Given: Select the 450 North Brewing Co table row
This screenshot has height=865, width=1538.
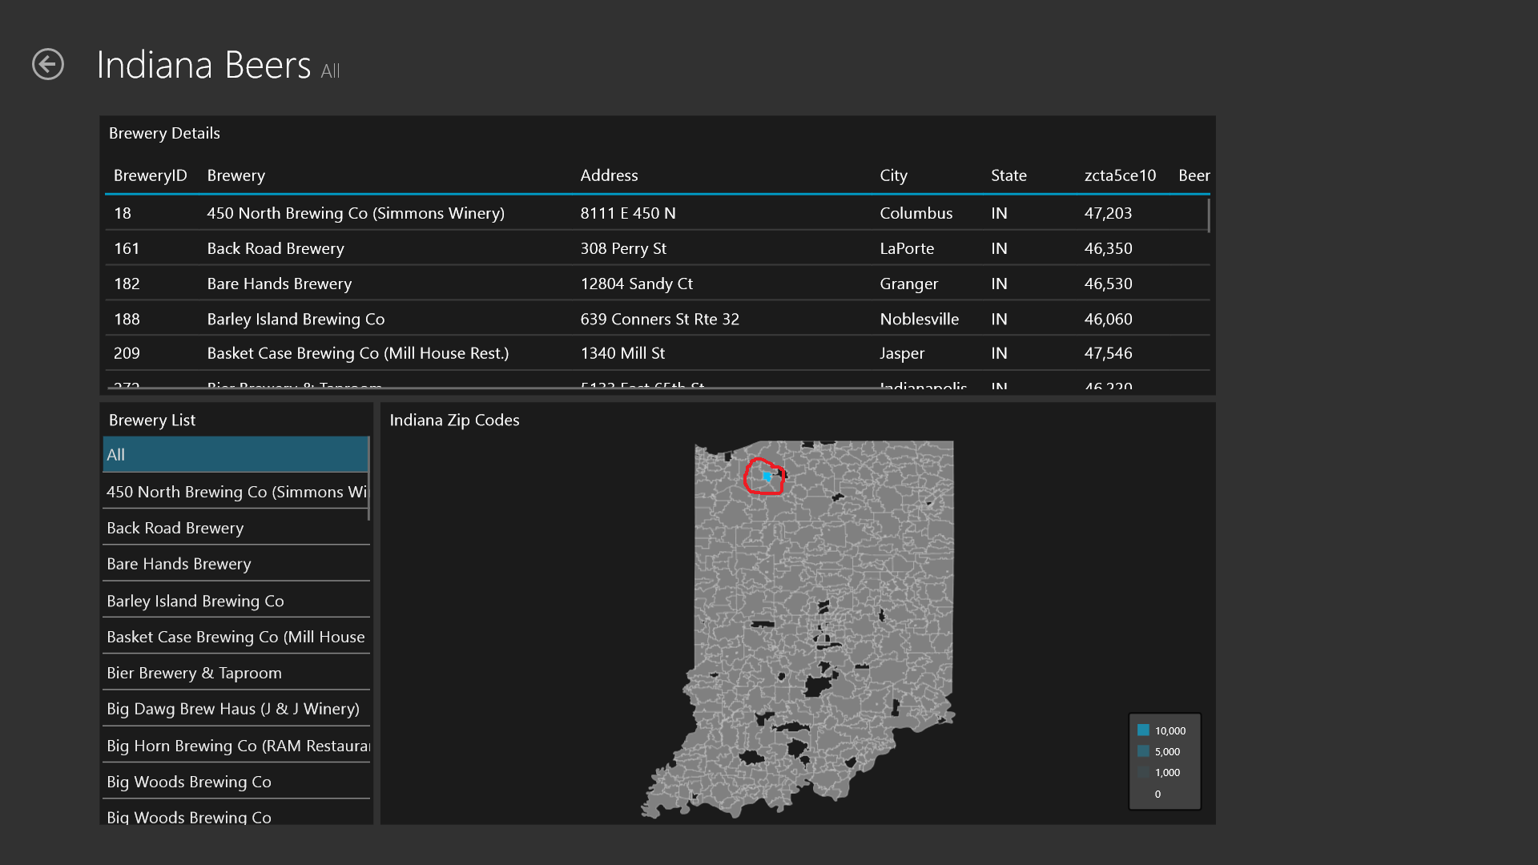Looking at the screenshot, I should [x=355, y=213].
